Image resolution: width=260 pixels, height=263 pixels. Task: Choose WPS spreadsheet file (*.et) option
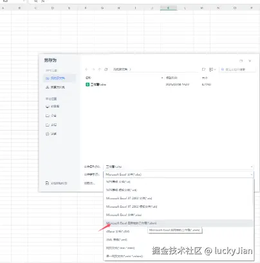(178, 182)
